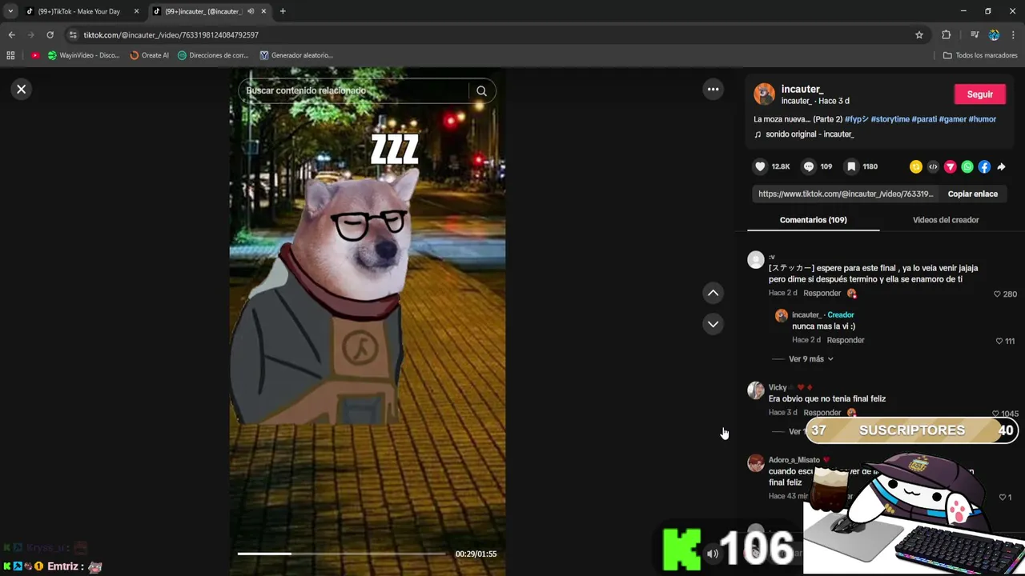Go to next video with down arrow
The height and width of the screenshot is (576, 1025).
coord(713,324)
